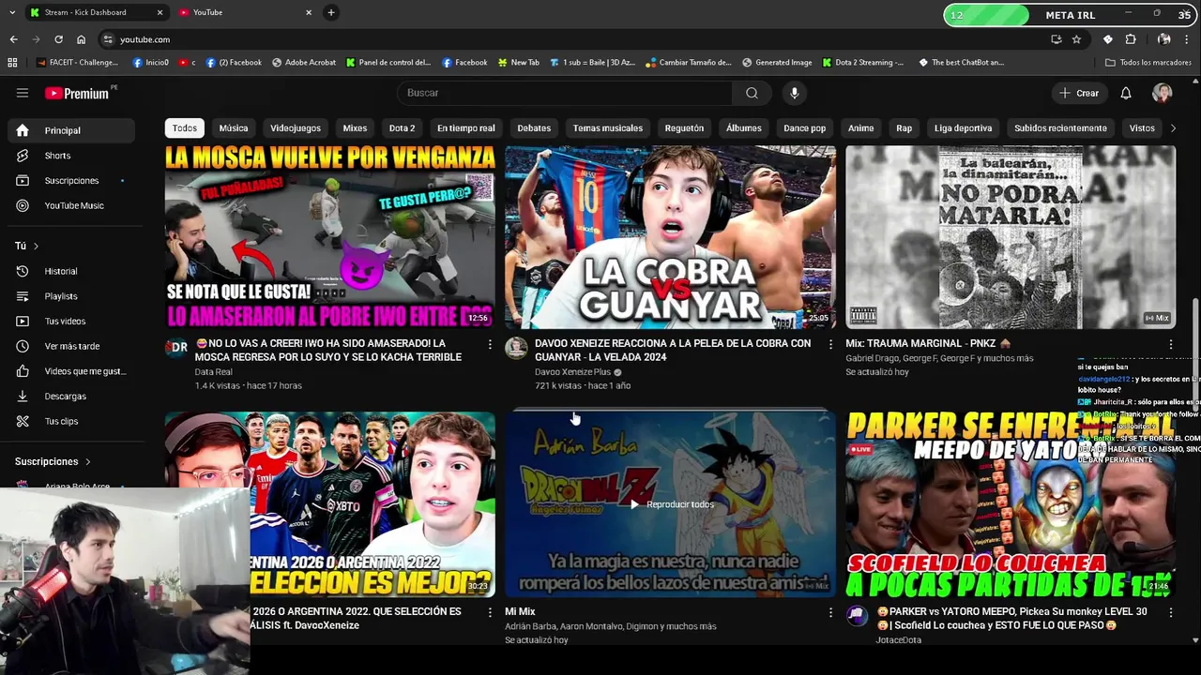Expand the Suscripciones section heading
This screenshot has height=675, width=1201.
click(x=53, y=461)
